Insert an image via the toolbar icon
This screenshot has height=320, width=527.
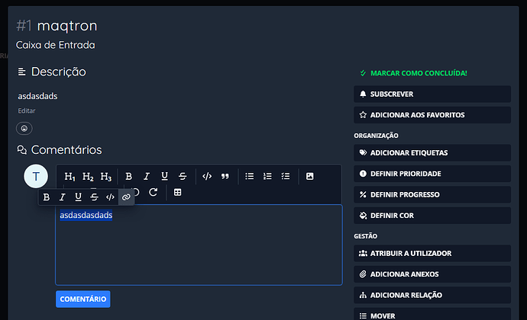coord(310,176)
